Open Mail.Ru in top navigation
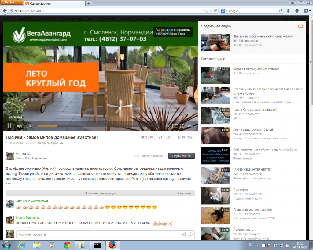313x250 pixels. (9, 19)
